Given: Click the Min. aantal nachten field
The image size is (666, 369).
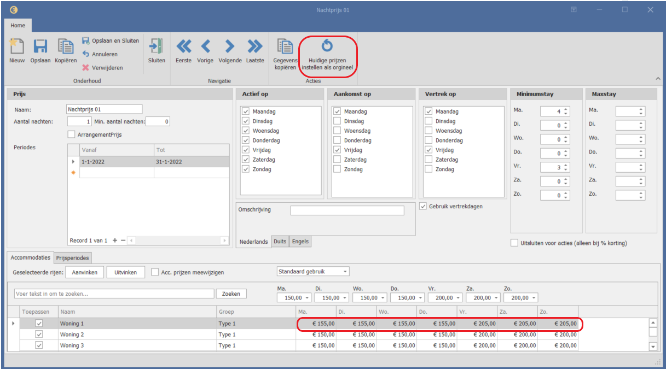Looking at the screenshot, I should point(158,121).
